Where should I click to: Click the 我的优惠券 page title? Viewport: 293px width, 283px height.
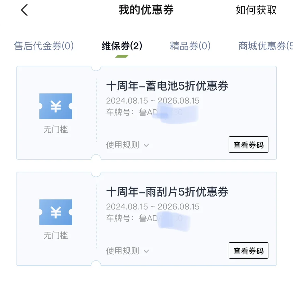click(146, 10)
